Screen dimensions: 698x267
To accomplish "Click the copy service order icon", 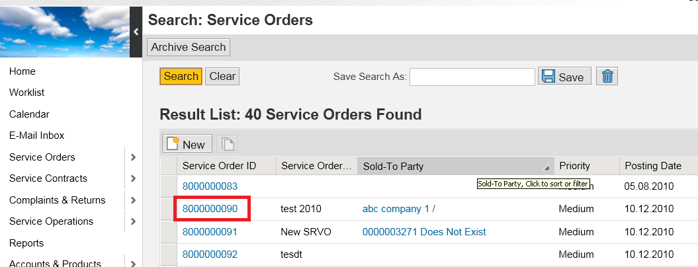I will tap(227, 144).
